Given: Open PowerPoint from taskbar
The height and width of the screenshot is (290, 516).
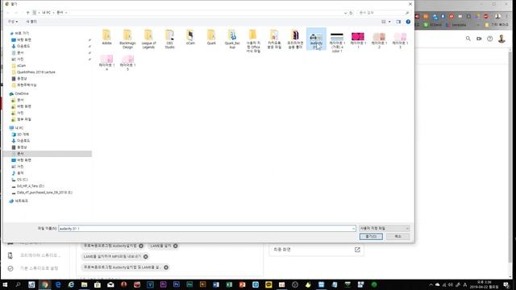Looking at the screenshot, I should (x=242, y=284).
